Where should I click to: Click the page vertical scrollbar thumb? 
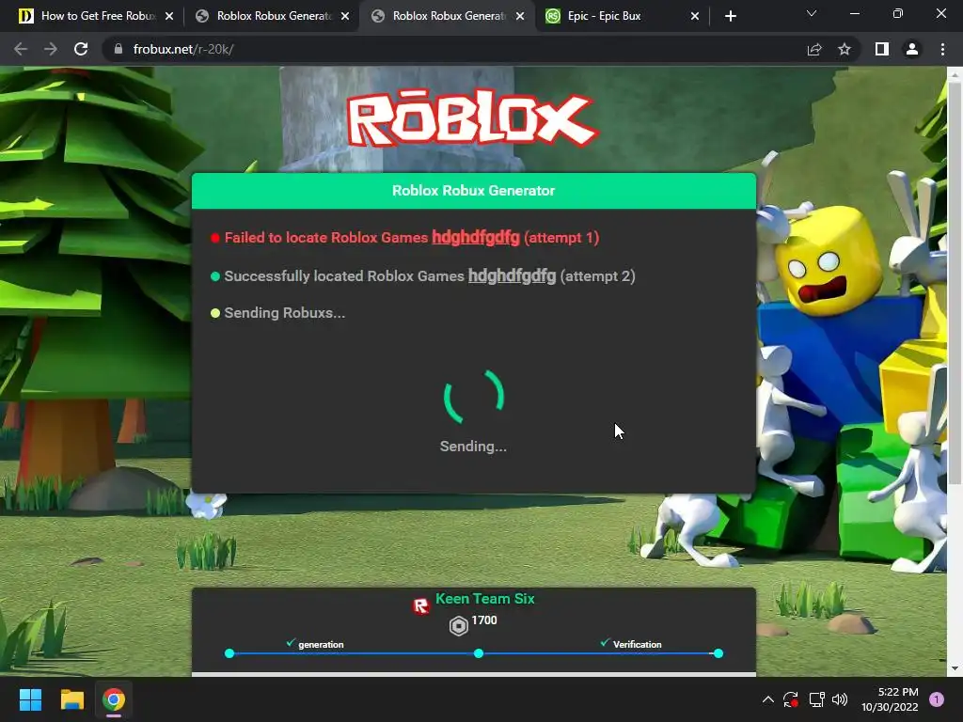pos(955,282)
